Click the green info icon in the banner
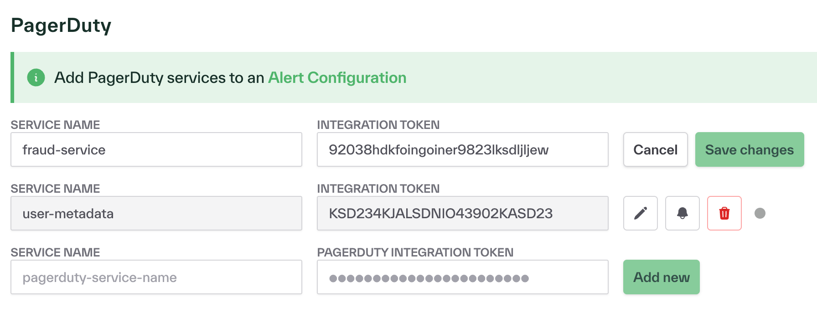 click(36, 77)
